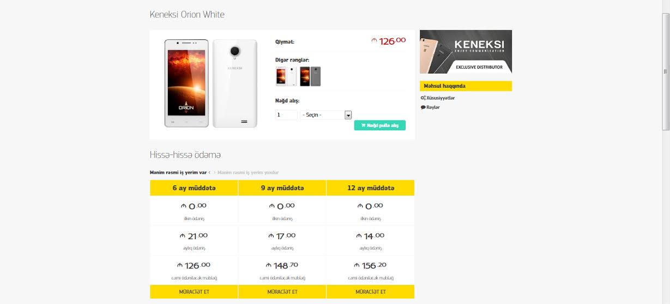
Task: Click the quantity input field showing 1
Action: pos(286,115)
